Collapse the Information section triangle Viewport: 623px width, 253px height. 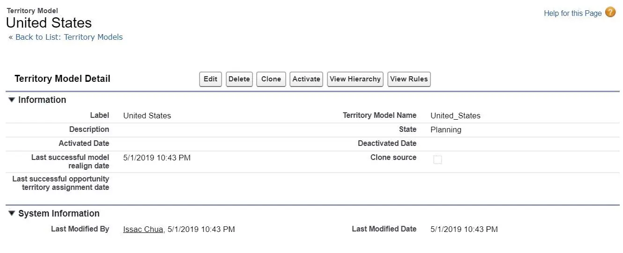click(x=12, y=100)
